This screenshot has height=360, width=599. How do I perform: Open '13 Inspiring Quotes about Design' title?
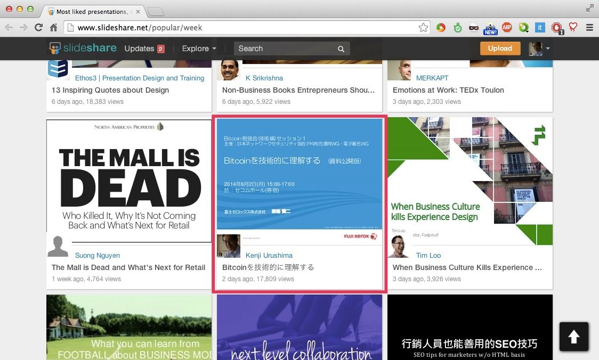pos(110,90)
